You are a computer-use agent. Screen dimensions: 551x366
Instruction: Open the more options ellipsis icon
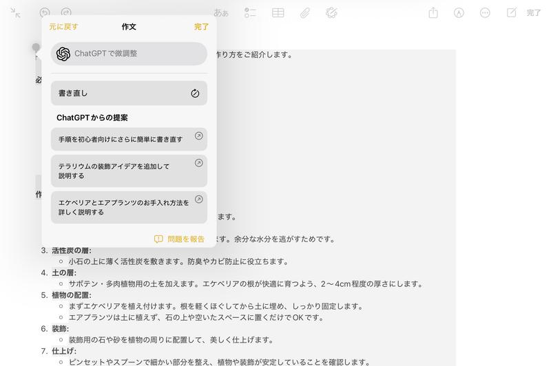click(x=485, y=13)
